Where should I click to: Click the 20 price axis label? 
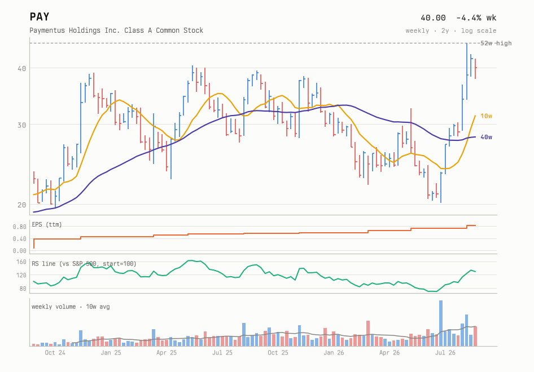22,205
